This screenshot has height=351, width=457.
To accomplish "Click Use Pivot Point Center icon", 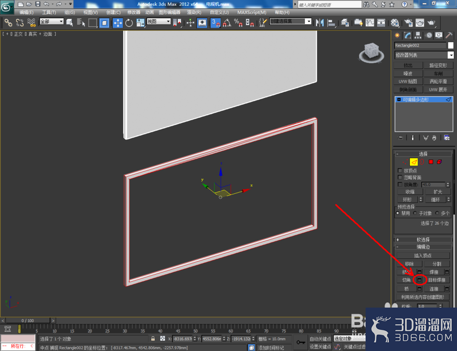I will 177,22.
